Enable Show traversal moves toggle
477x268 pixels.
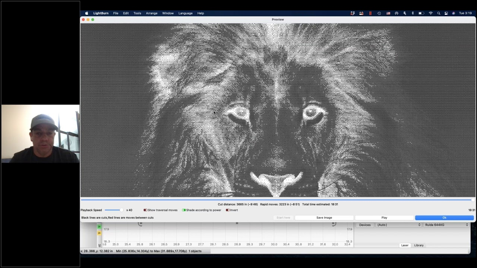pyautogui.click(x=161, y=210)
